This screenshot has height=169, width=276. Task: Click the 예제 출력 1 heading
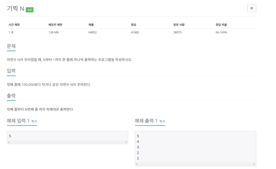146,121
